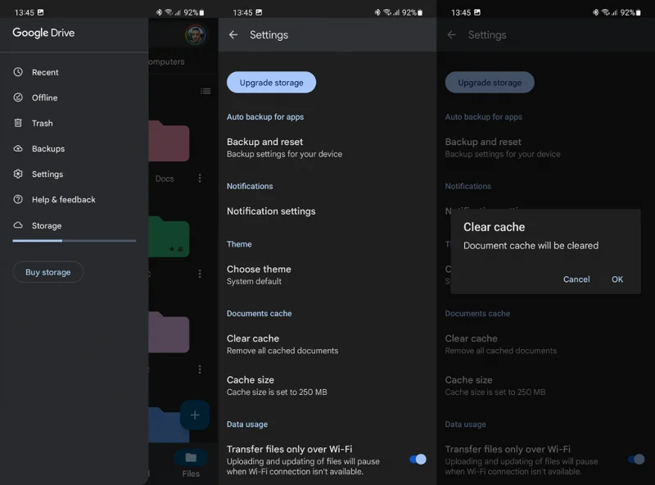This screenshot has width=655, height=485.
Task: Tap dimmed Upgrade storage in right screen
Action: click(490, 83)
